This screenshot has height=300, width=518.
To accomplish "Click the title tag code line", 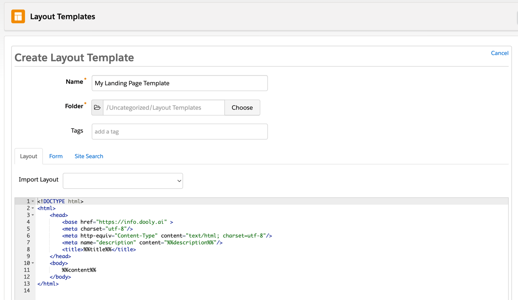I will click(99, 249).
